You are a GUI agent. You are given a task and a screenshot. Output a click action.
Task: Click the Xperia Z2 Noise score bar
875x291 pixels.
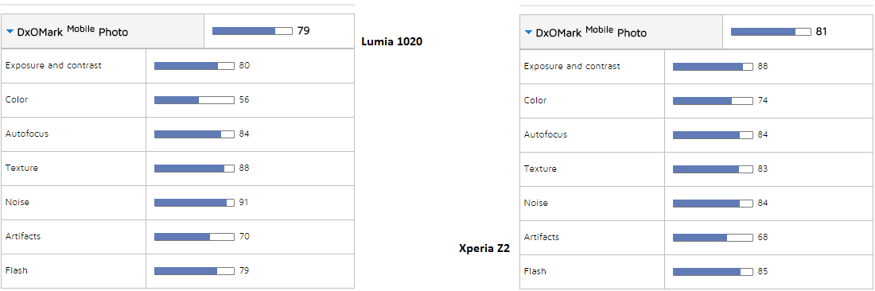click(x=714, y=204)
